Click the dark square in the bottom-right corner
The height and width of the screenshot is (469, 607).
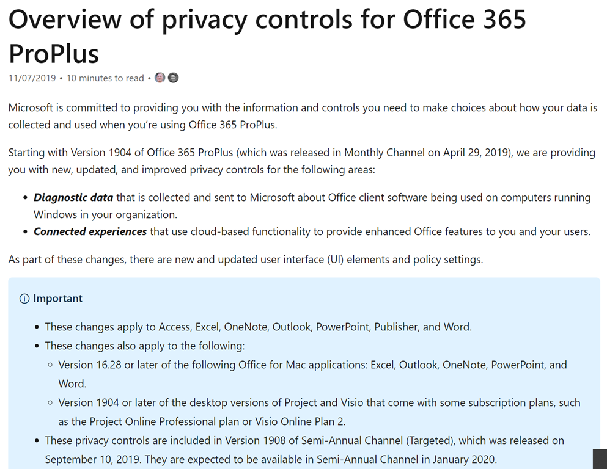[600, 459]
